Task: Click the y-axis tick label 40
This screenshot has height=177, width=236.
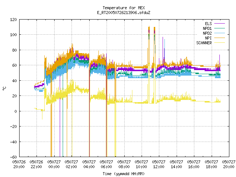Action: (x=15, y=81)
